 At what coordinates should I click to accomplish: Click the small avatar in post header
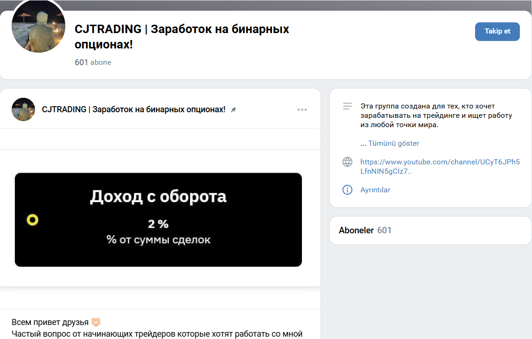click(23, 109)
